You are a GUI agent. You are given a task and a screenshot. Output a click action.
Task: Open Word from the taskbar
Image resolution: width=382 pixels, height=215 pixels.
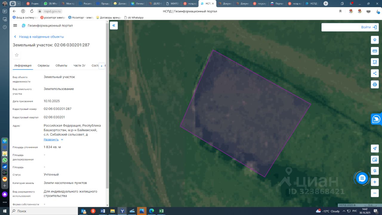[103, 211]
